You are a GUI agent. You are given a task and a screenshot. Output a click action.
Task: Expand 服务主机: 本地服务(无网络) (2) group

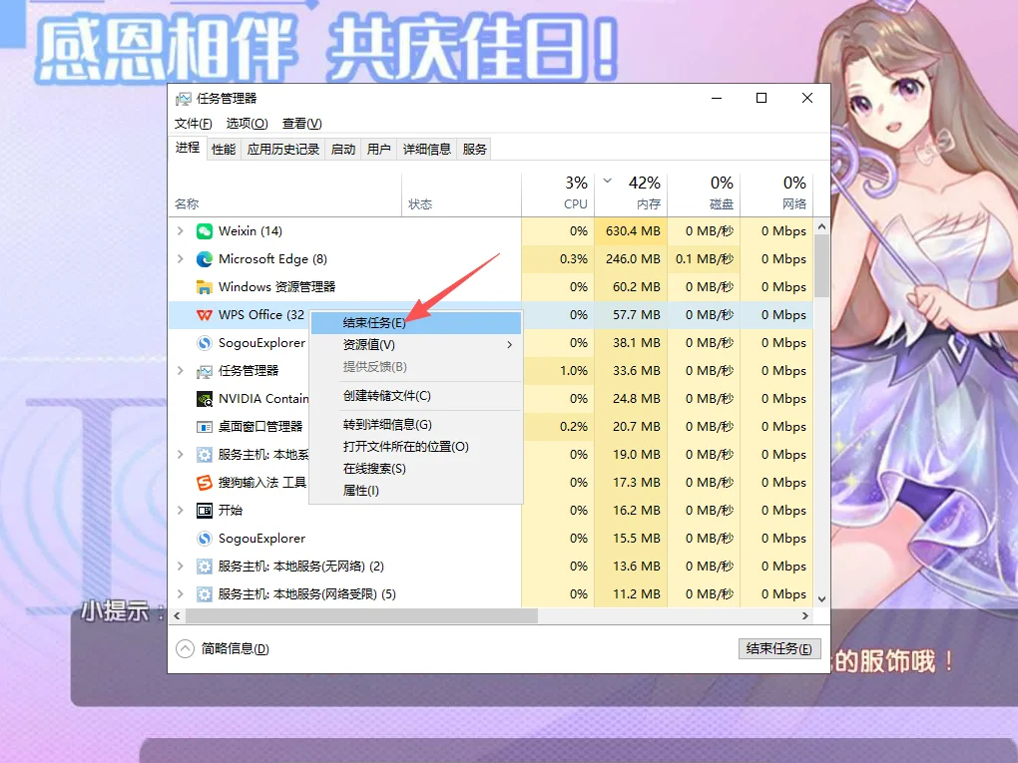[181, 567]
